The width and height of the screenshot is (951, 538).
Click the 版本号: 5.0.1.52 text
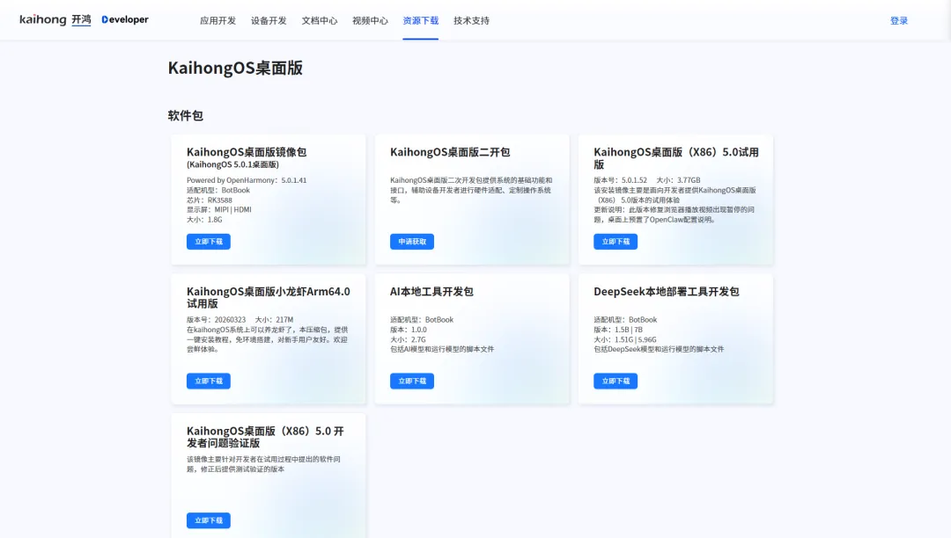tap(621, 180)
